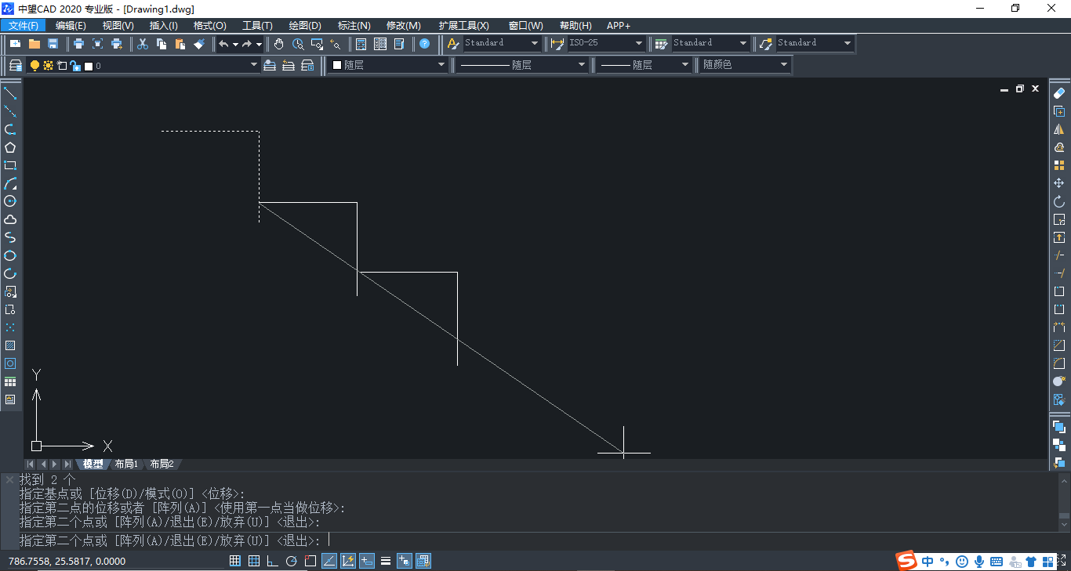Select the Revision Cloud tool

coord(11,220)
